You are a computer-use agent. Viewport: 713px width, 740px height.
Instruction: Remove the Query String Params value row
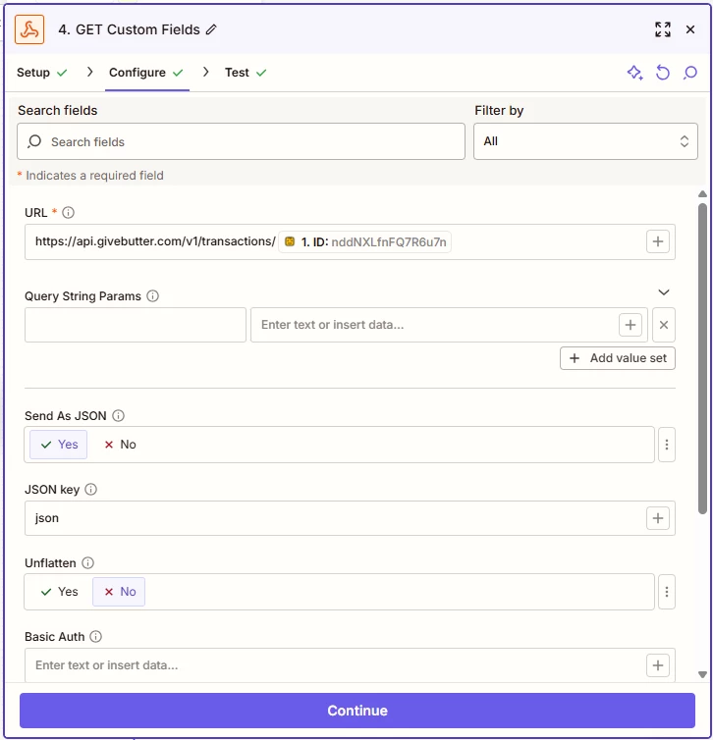[664, 325]
